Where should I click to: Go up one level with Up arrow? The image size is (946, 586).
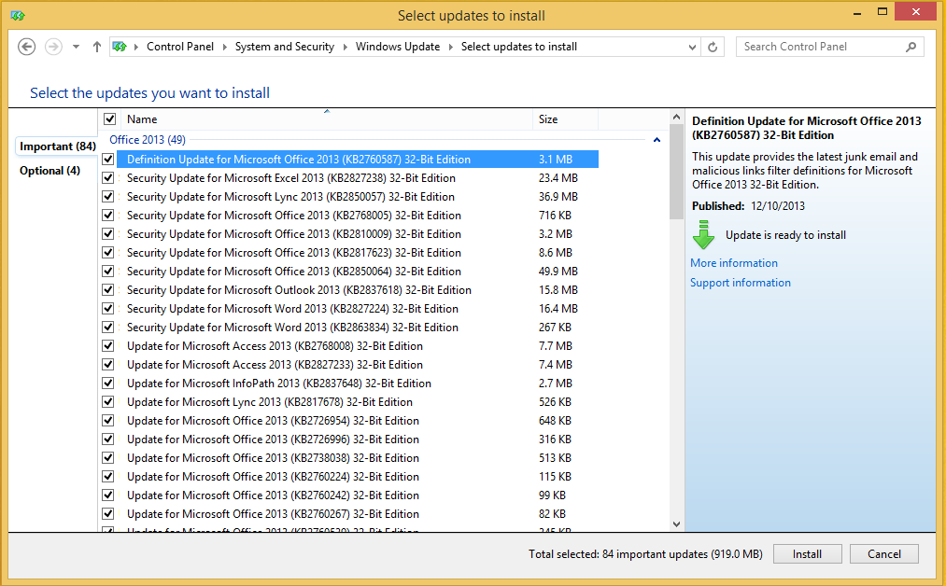[96, 47]
